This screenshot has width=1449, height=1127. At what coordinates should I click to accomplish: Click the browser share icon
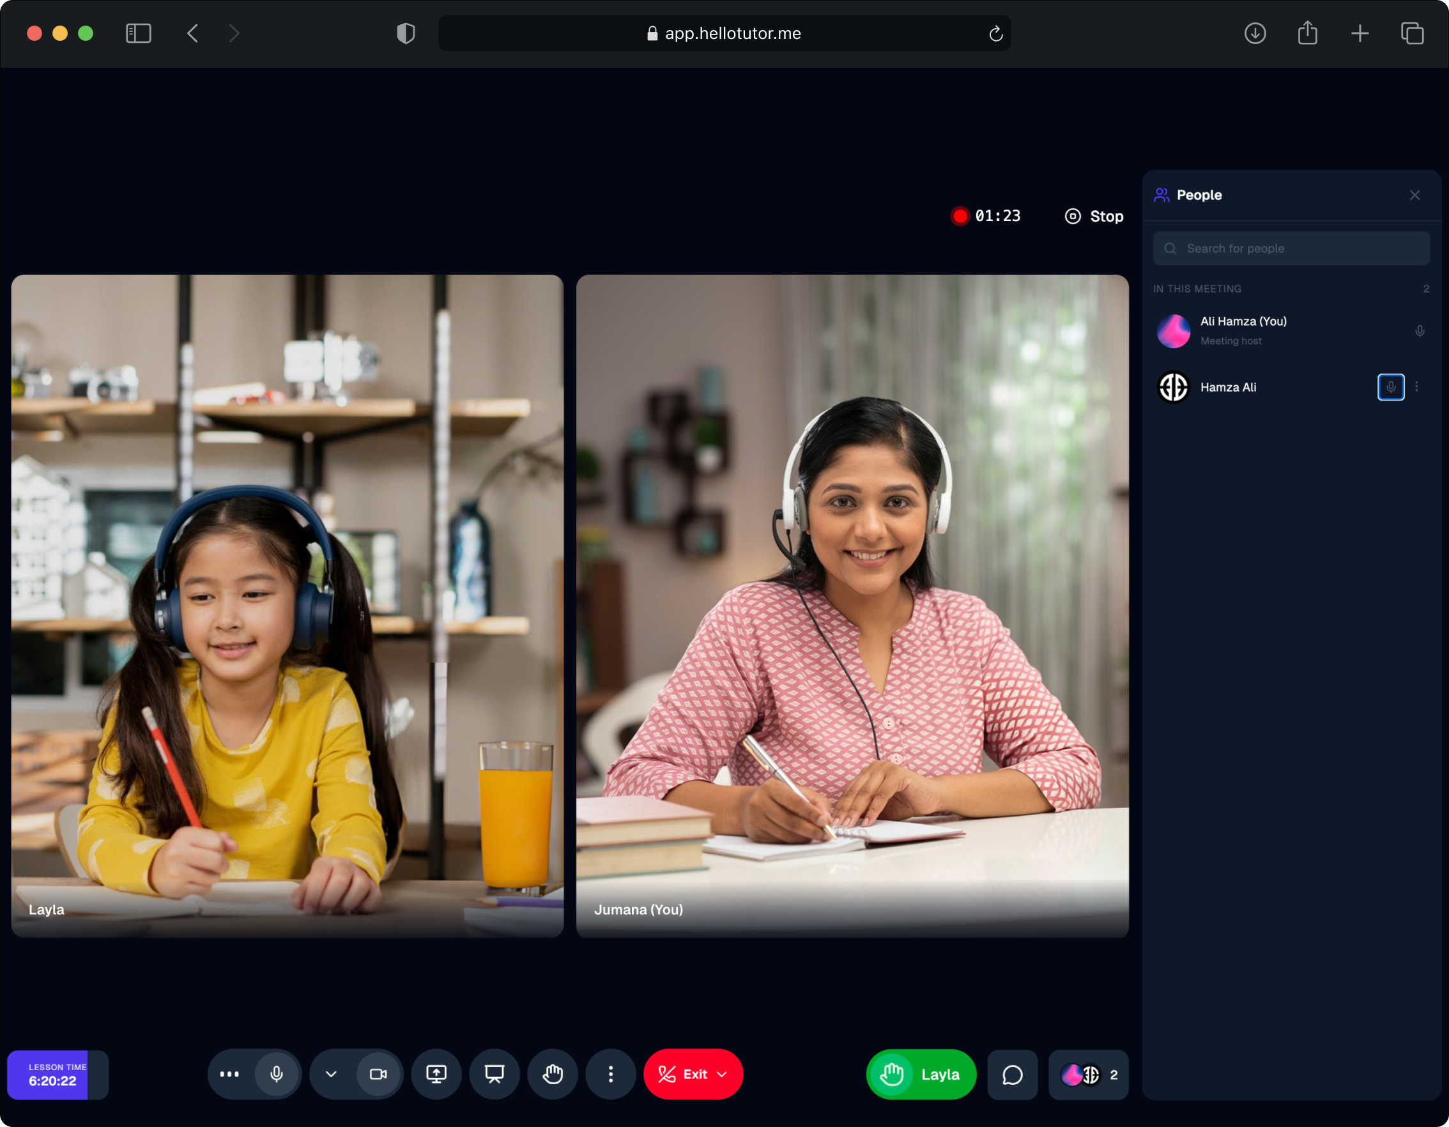pyautogui.click(x=1307, y=33)
